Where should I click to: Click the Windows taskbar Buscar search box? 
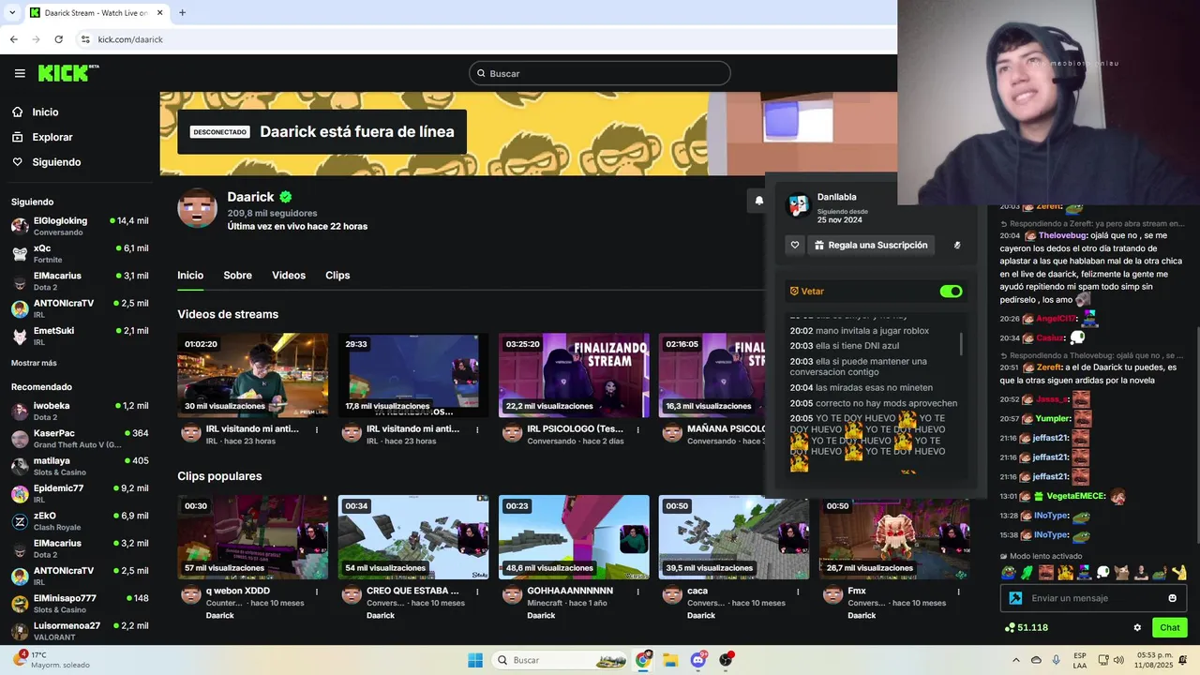pyautogui.click(x=559, y=660)
